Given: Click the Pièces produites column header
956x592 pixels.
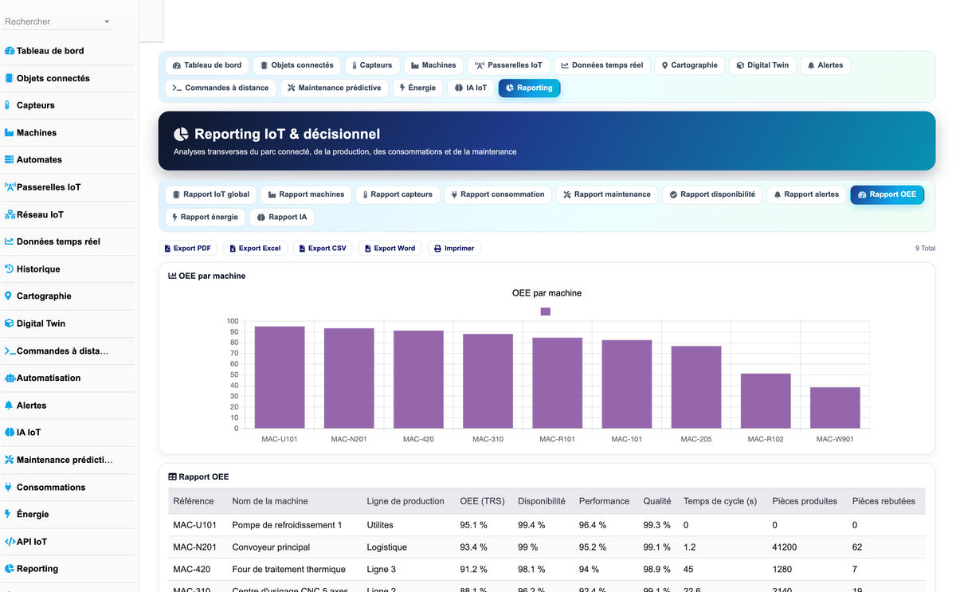Looking at the screenshot, I should [805, 501].
